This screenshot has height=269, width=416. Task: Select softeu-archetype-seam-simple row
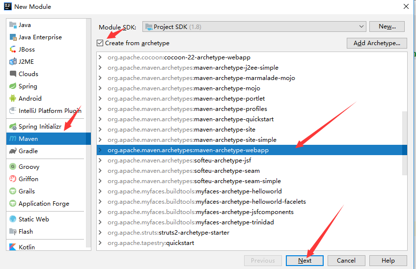pos(252,181)
